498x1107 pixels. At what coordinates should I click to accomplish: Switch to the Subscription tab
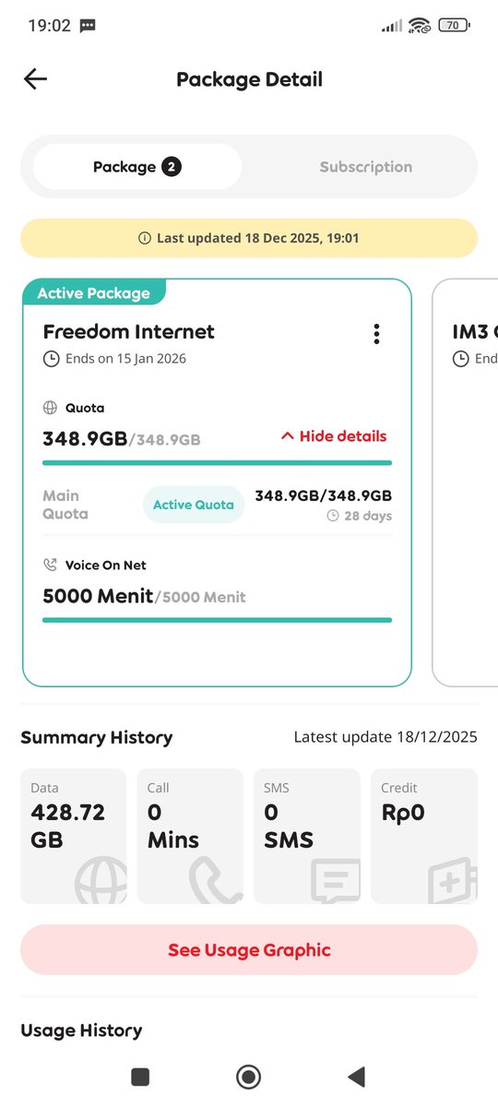[x=366, y=167]
